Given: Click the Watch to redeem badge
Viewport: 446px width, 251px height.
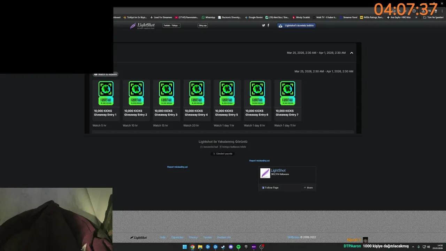Looking at the screenshot, I should (x=105, y=74).
